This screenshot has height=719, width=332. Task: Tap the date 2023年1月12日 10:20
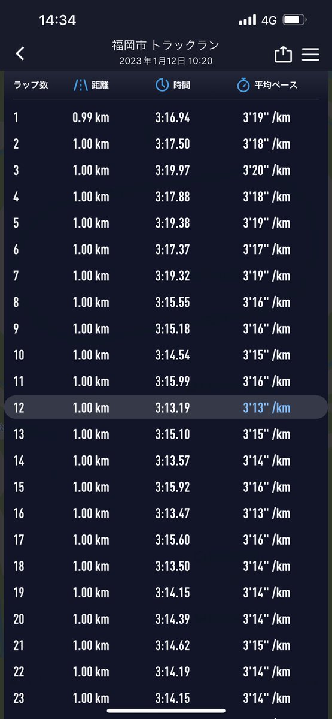pos(166,61)
